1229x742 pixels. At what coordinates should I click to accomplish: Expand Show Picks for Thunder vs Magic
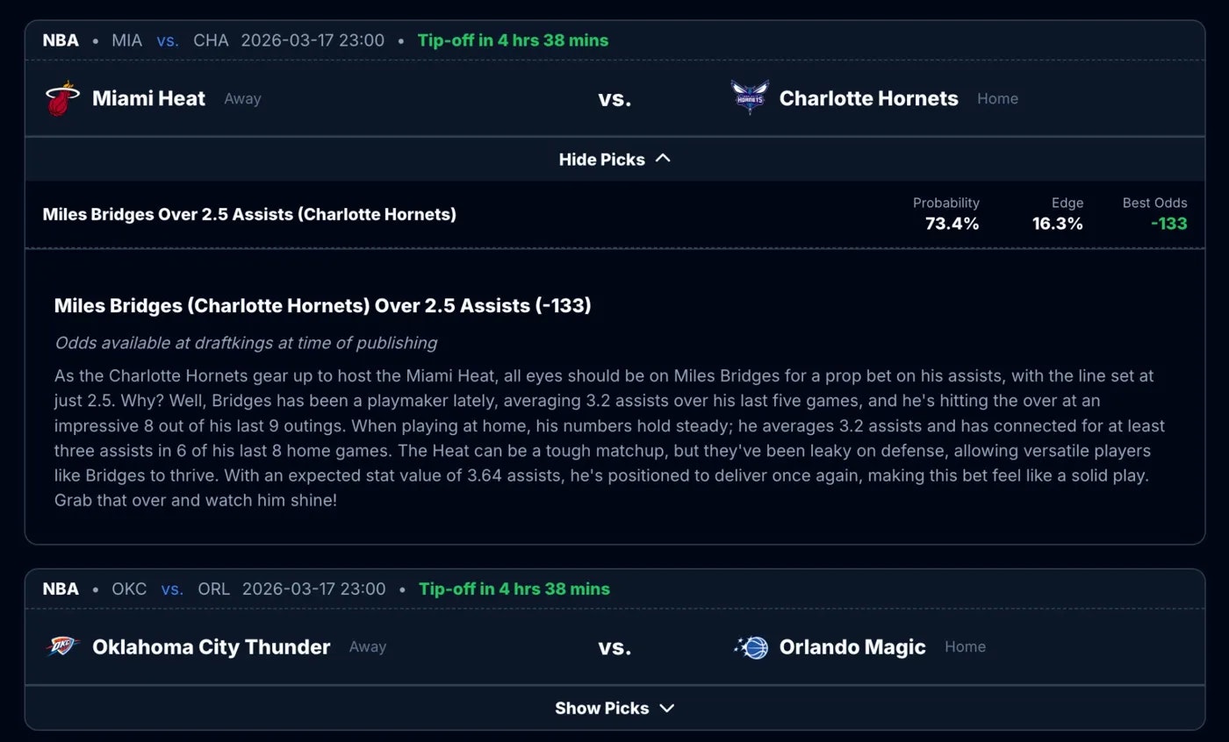(614, 708)
